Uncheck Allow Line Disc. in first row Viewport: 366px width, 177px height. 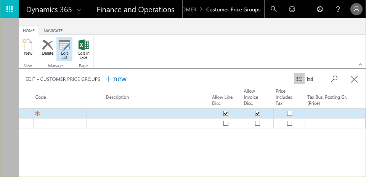tap(226, 114)
